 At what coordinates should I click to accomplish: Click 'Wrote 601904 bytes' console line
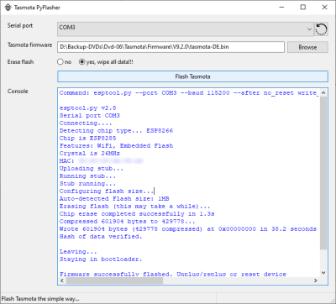188,229
